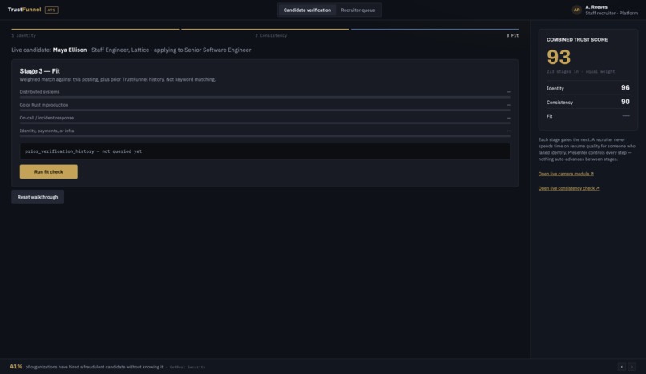Click the Stage 3 — Fit heading
The image size is (646, 374).
39,71
